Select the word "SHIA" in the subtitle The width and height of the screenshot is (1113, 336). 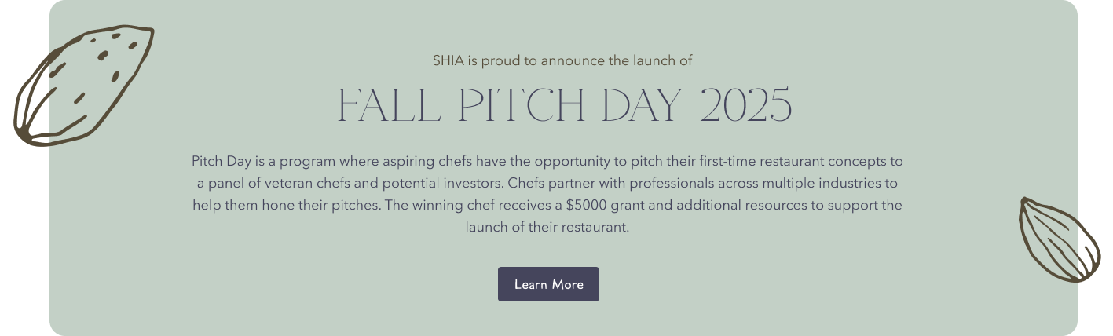448,60
